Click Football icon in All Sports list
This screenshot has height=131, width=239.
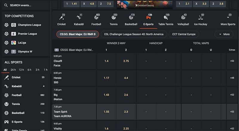pos(6,95)
